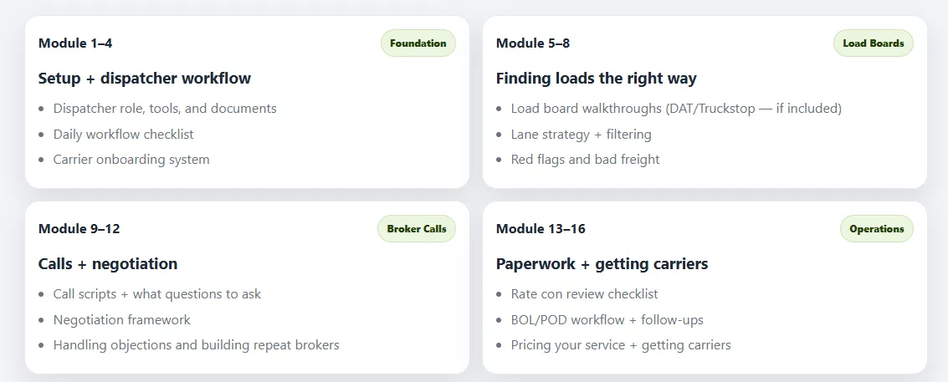
Task: Click the Foundation badge
Action: click(x=418, y=43)
